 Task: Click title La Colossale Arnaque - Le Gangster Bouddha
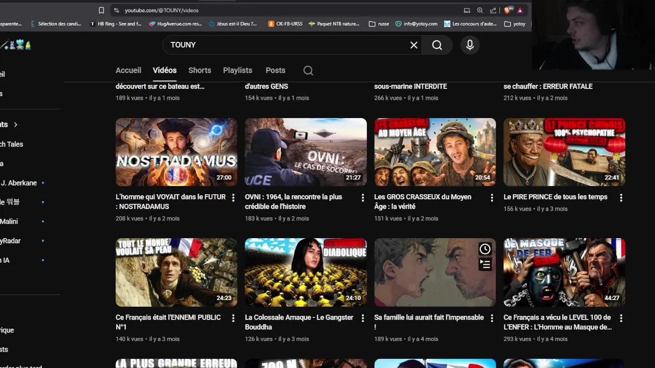pyautogui.click(x=299, y=322)
